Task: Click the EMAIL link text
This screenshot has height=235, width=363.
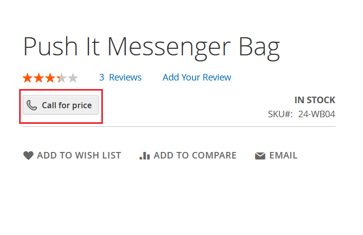Action: (283, 155)
